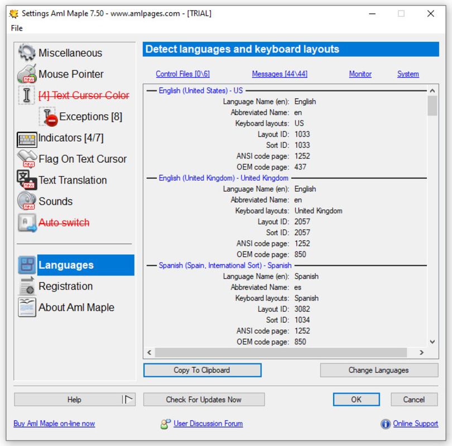Check for updates now
This screenshot has width=452, height=446.
point(204,399)
